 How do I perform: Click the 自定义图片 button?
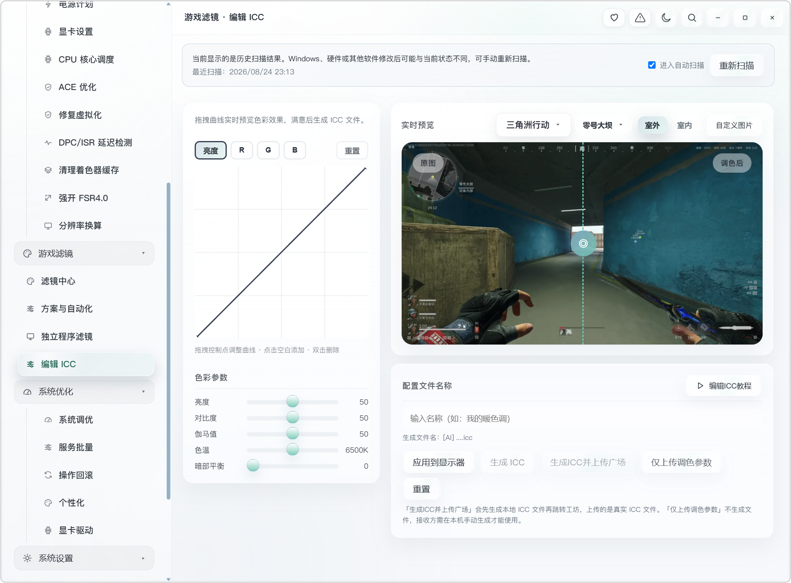[x=734, y=125]
